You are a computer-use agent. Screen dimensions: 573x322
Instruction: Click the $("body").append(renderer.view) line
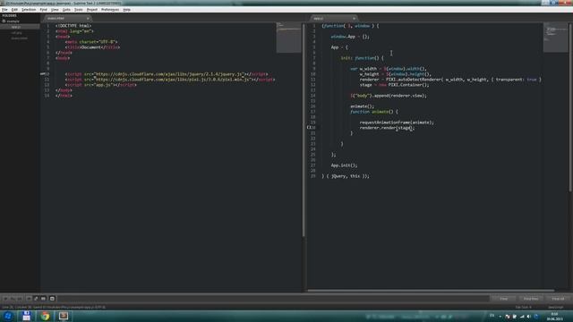(x=389, y=96)
